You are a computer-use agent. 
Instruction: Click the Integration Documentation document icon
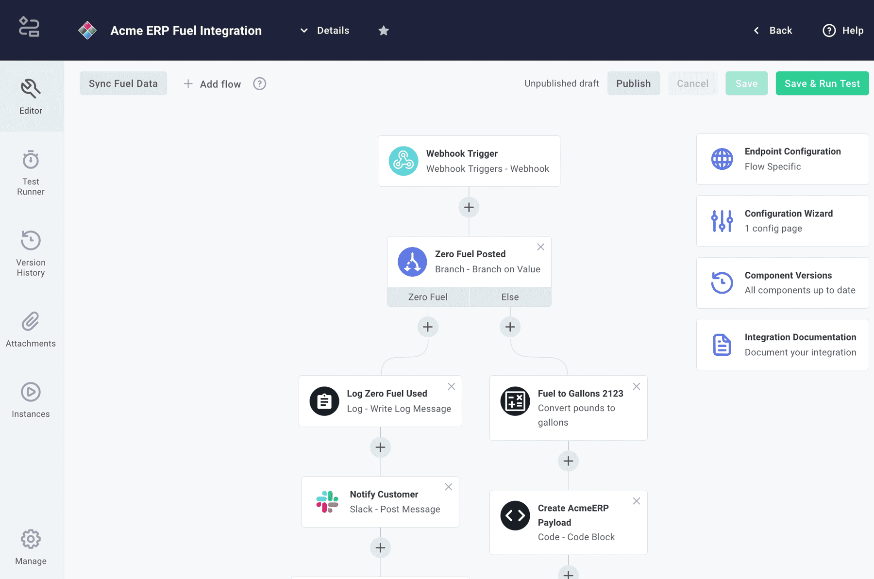(x=722, y=345)
